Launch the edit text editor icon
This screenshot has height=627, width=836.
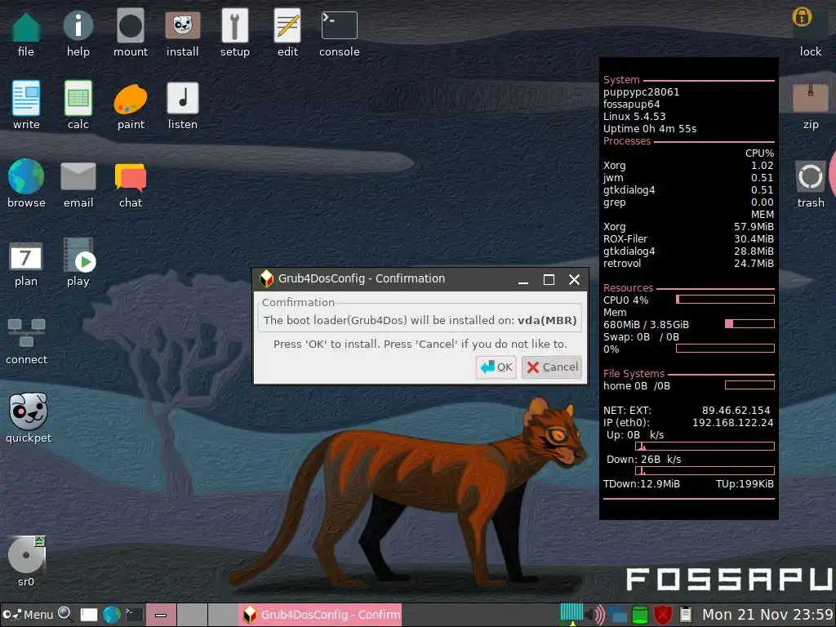[287, 25]
